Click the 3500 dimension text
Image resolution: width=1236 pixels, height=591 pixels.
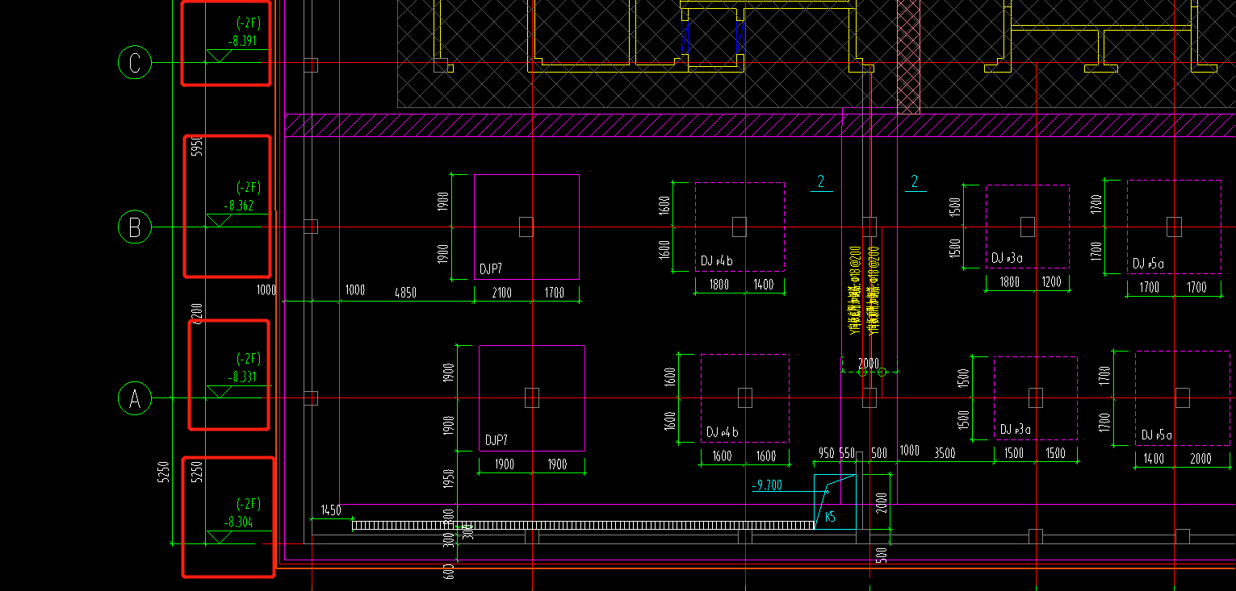coord(945,453)
